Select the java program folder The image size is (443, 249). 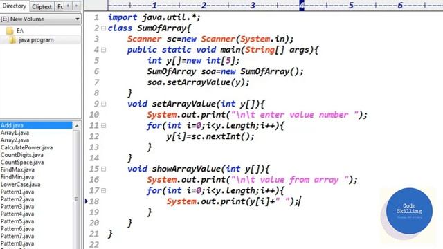(36, 40)
